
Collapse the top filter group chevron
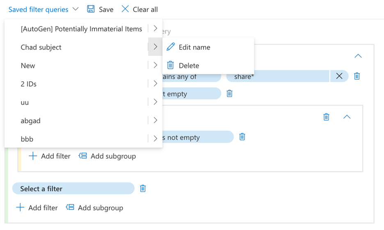(x=358, y=56)
